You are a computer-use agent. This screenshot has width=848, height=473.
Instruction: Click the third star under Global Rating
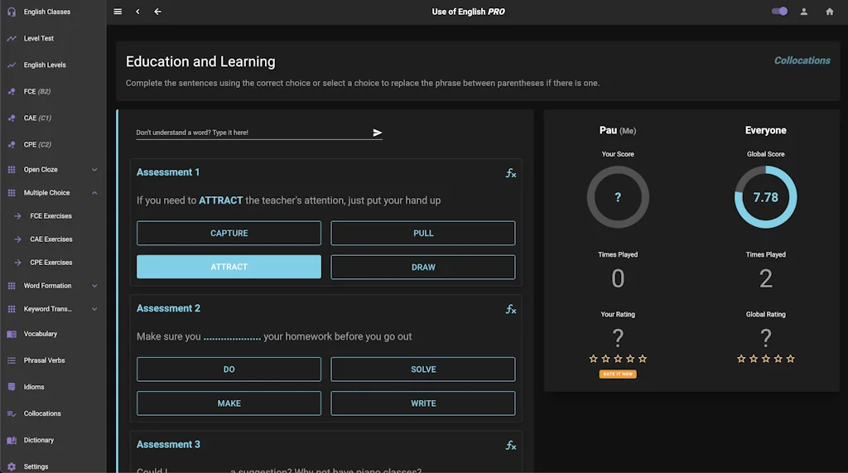click(x=766, y=359)
